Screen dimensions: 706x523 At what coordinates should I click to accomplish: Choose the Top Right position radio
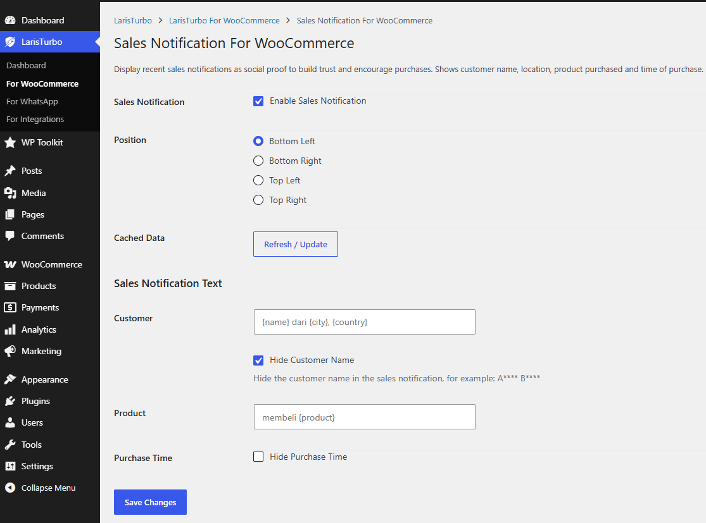coord(258,200)
